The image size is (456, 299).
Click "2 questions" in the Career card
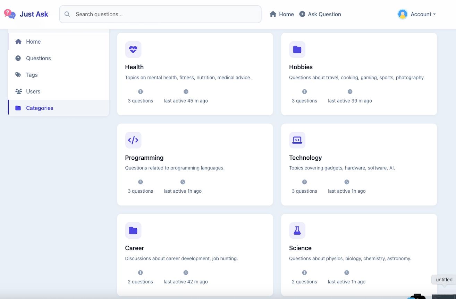coord(141,282)
